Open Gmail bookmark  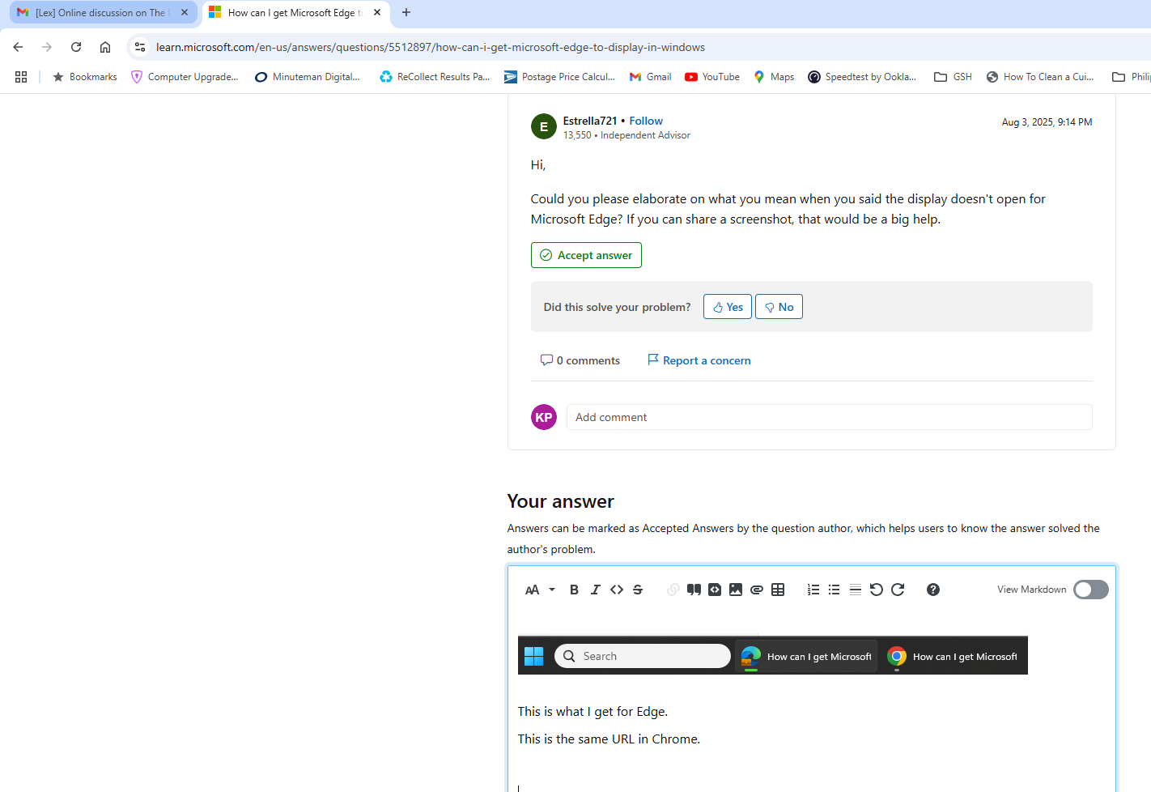click(x=651, y=77)
